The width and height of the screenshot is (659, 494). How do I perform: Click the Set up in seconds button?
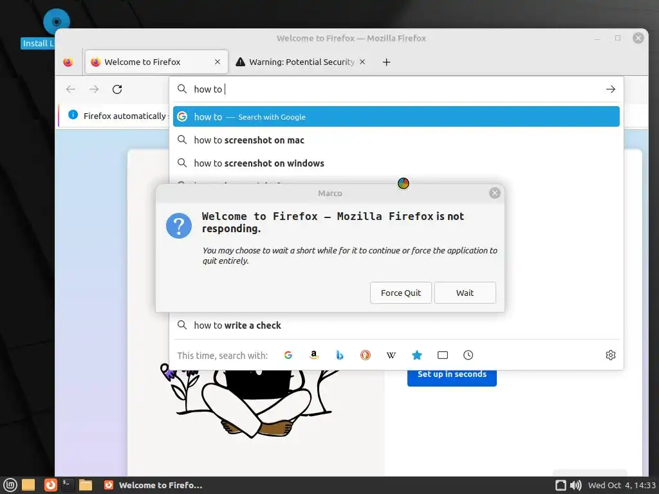[452, 377]
